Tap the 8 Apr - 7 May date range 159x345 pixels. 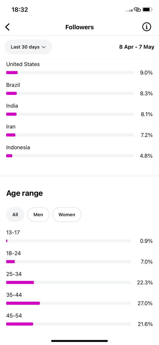point(137,47)
